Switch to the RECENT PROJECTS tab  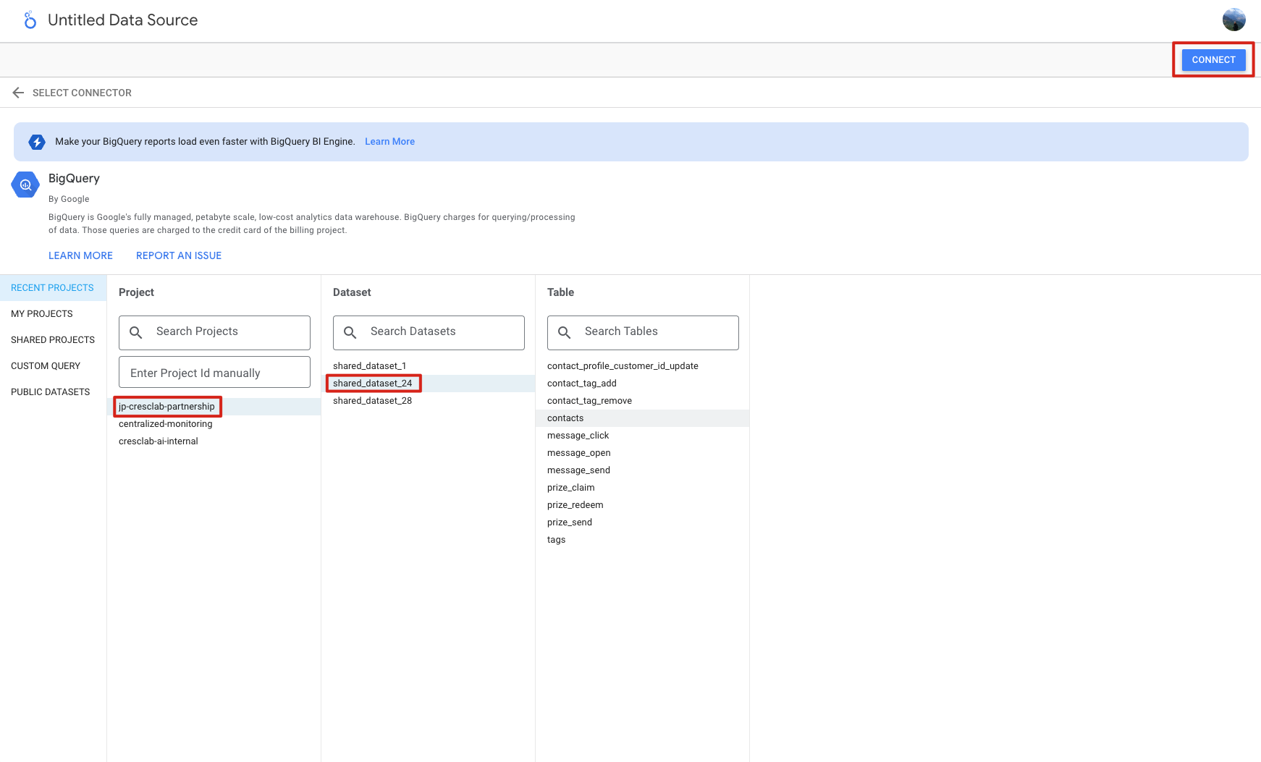tap(53, 288)
